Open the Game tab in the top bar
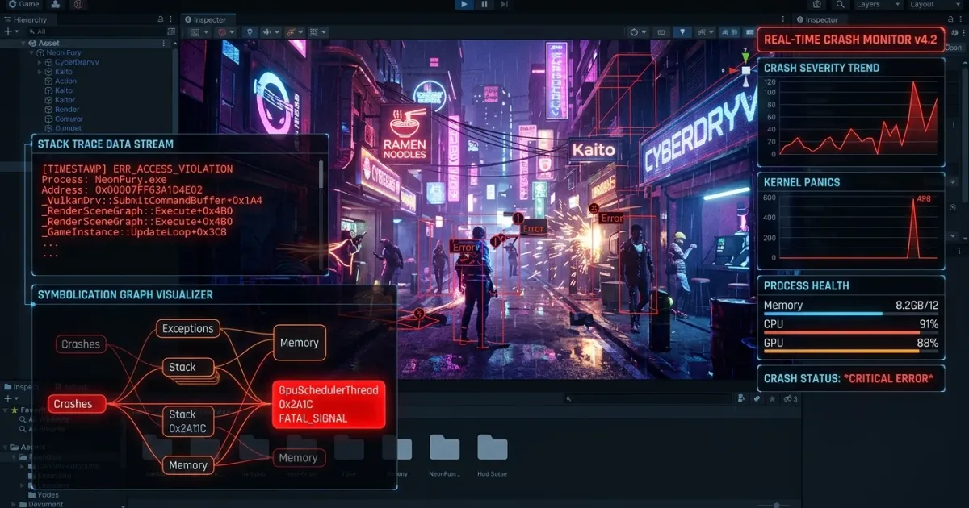Screen dimensions: 969x508 (x=23, y=5)
